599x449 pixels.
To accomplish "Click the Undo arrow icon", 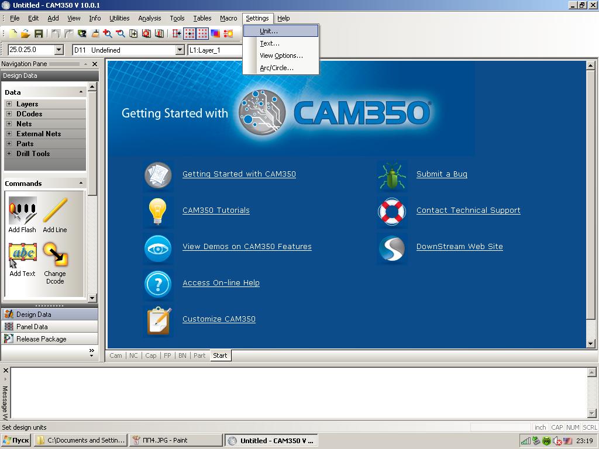I will click(x=56, y=33).
